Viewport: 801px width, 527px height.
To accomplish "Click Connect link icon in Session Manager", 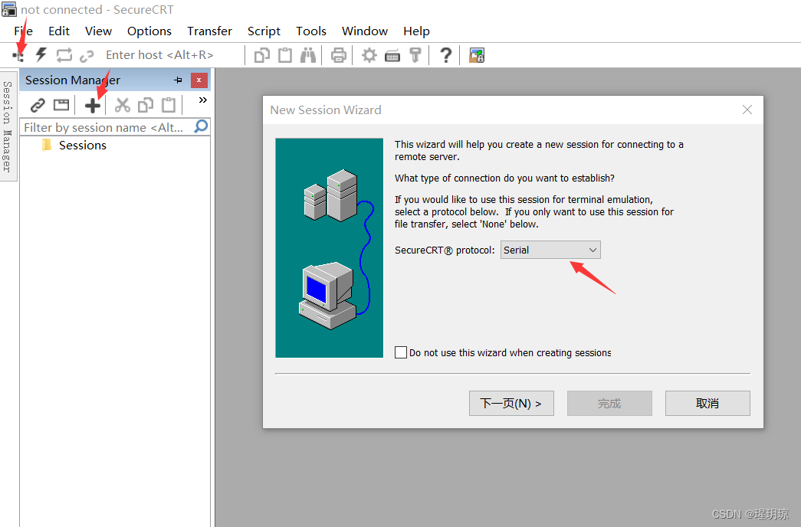I will (x=38, y=105).
